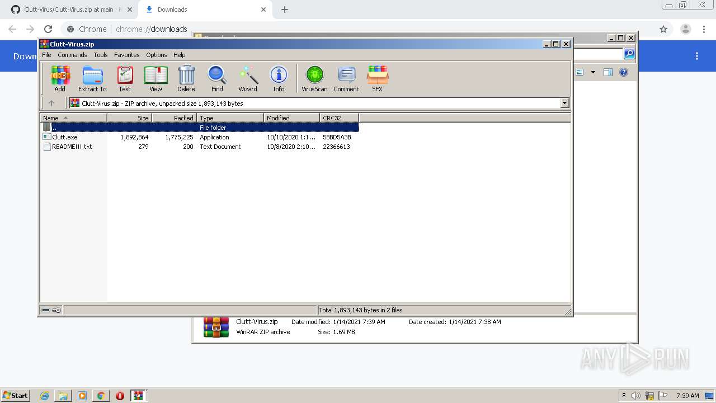Open the Windows Start button
This screenshot has width=716, height=403.
point(16,395)
